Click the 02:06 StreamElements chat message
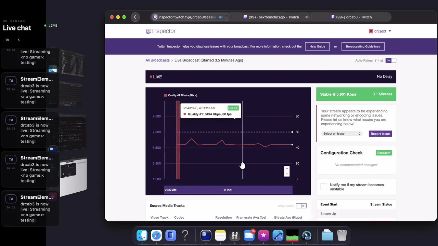This screenshot has width=438, height=246. (30, 90)
